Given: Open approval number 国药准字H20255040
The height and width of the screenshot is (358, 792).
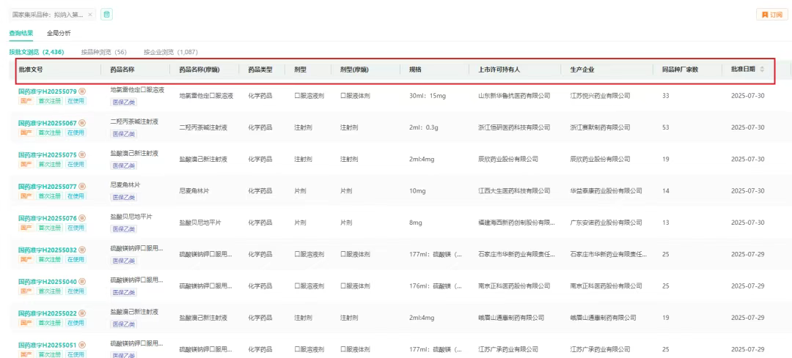Looking at the screenshot, I should [48, 283].
